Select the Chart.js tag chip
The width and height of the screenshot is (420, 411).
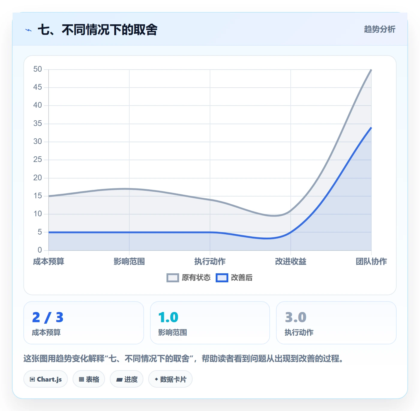(x=46, y=379)
